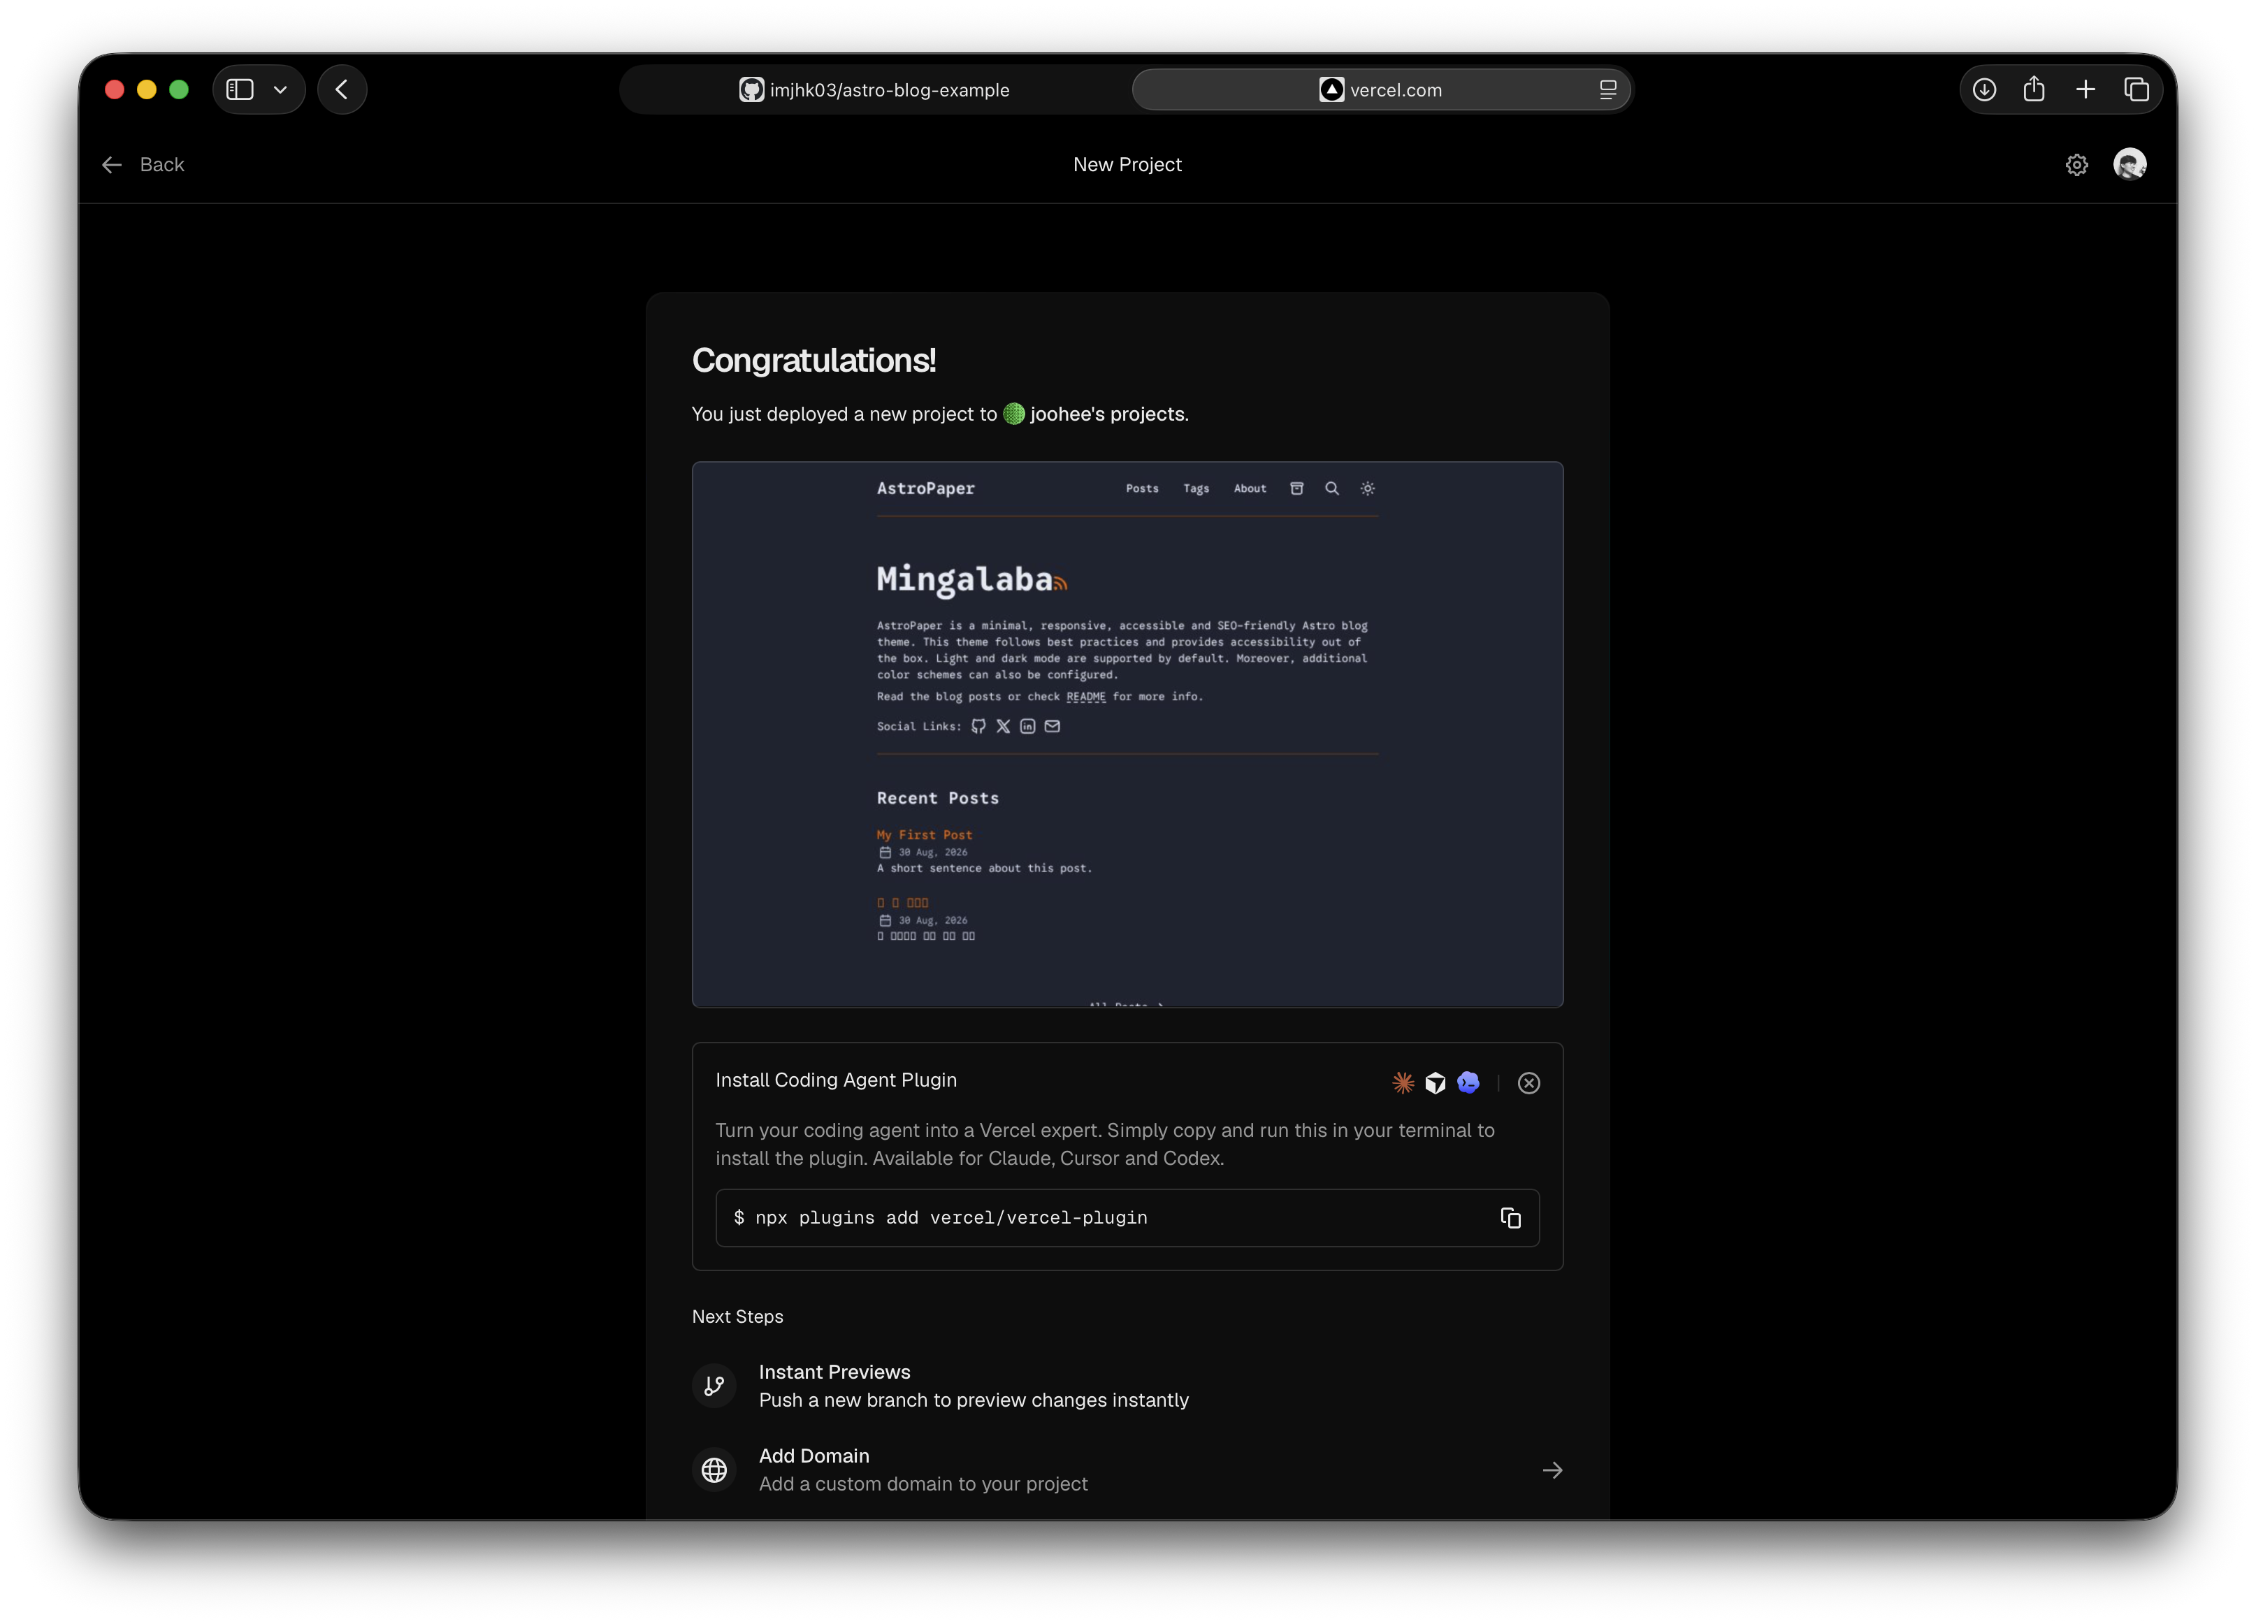Click Add Domain next step
Viewport: 2256px width, 1624px height.
pyautogui.click(x=1127, y=1469)
